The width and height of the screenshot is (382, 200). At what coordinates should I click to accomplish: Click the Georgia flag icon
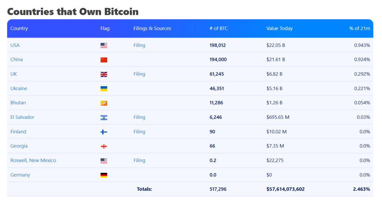pos(104,146)
